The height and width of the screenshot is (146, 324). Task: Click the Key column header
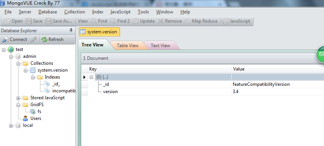[x=159, y=69]
